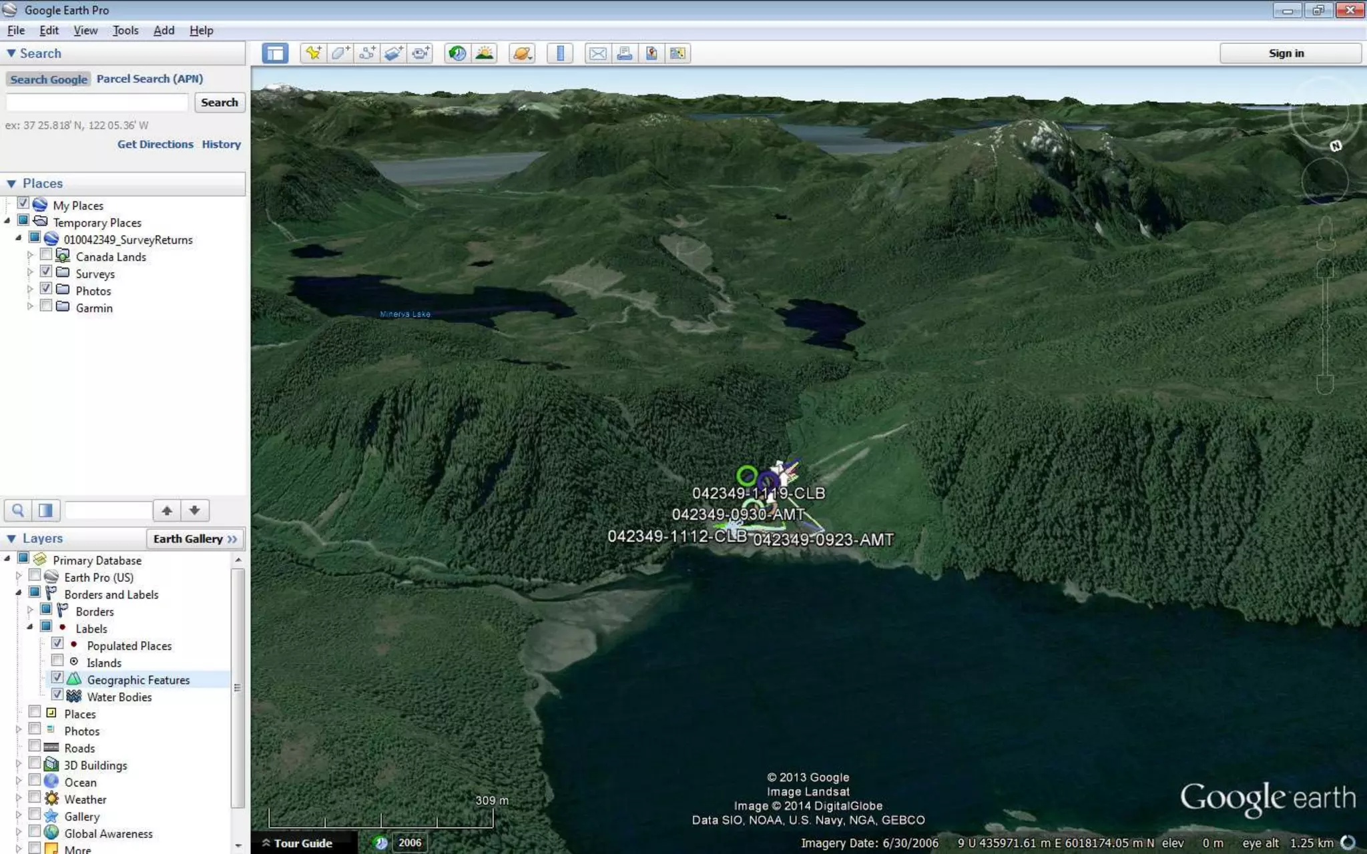Image resolution: width=1367 pixels, height=854 pixels.
Task: Hide the sidebar using toolbar button
Action: pos(275,53)
